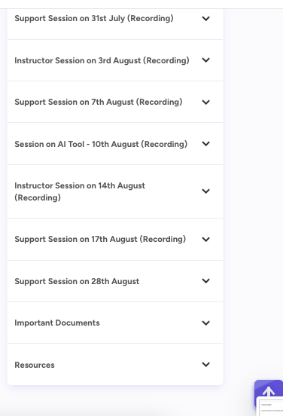Expand Support Session on 28th August chevron
This screenshot has width=283, height=416.
point(206,281)
